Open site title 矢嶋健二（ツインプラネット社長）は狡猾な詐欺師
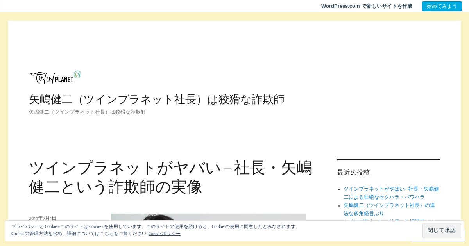This screenshot has height=246, width=469. click(157, 99)
